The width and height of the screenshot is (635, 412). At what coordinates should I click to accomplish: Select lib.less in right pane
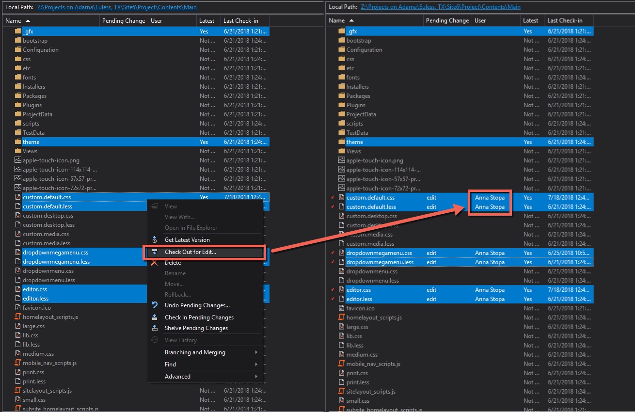point(355,346)
